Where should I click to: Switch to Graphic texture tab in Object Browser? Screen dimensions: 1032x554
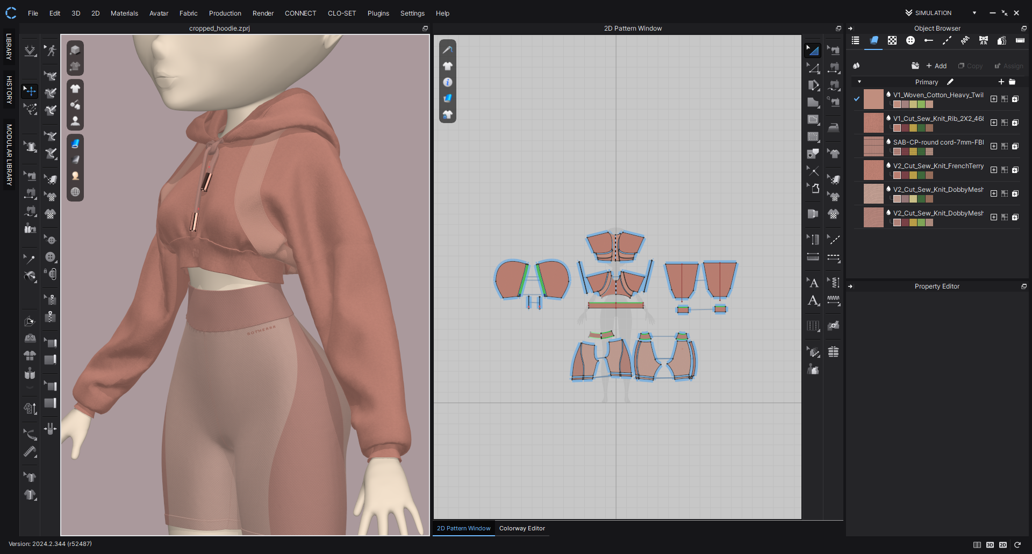892,41
